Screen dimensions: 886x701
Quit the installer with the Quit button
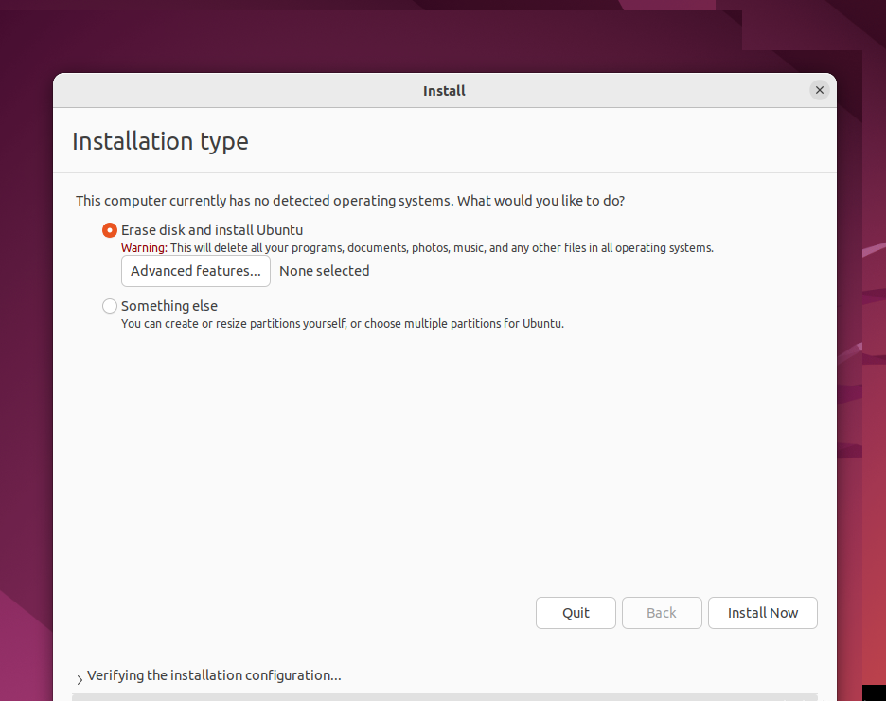576,613
